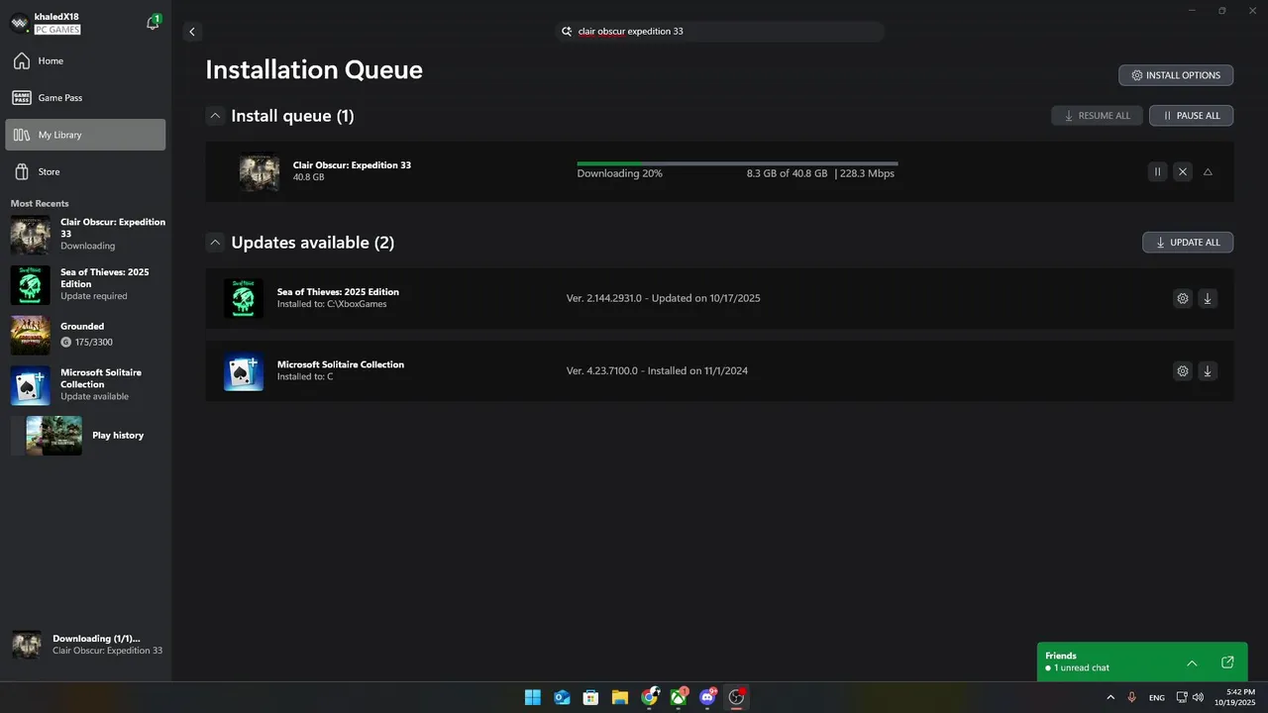Click Update All button

click(x=1188, y=243)
